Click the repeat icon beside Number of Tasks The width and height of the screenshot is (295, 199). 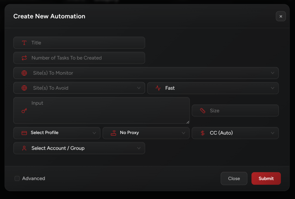pyautogui.click(x=24, y=58)
